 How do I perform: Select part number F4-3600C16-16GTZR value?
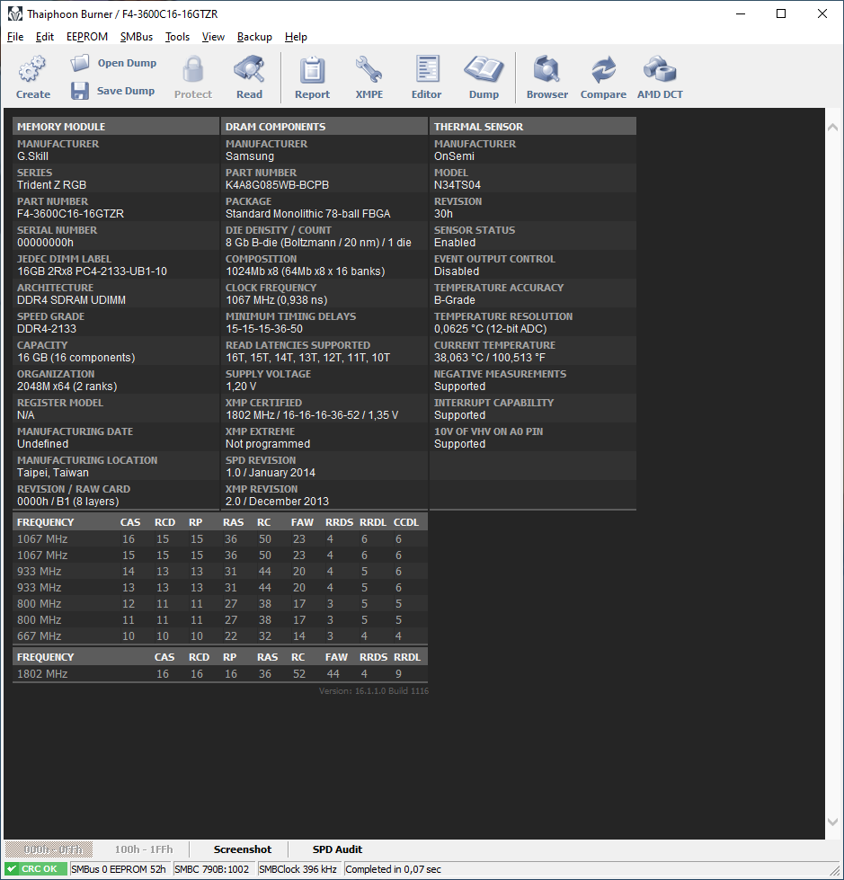pos(70,214)
